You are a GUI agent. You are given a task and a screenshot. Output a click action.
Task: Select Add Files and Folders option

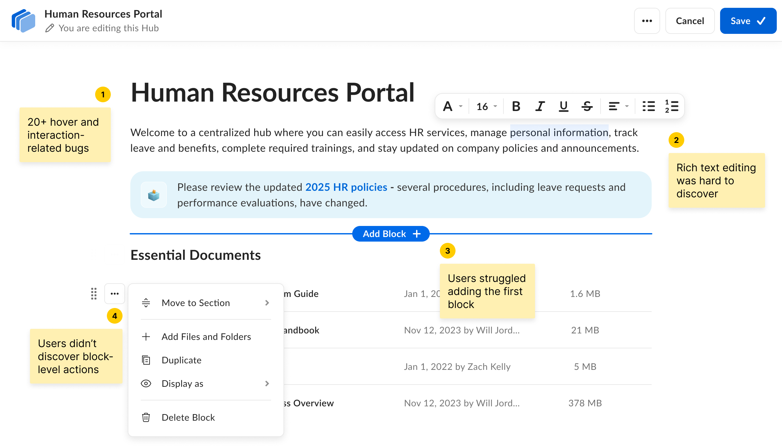[x=206, y=337]
